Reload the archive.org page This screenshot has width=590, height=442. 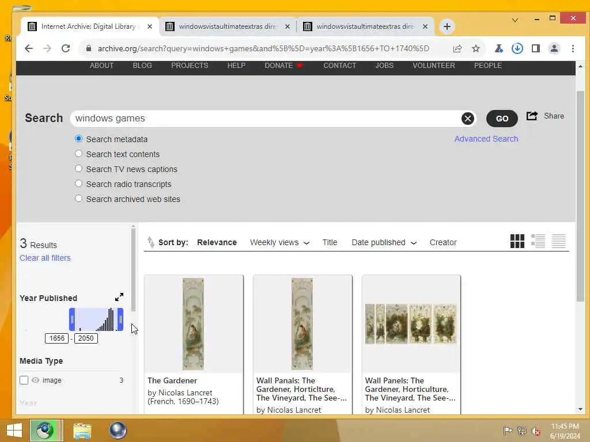[x=66, y=48]
